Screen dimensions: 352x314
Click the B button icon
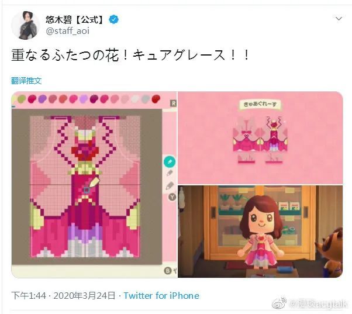pos(167,271)
